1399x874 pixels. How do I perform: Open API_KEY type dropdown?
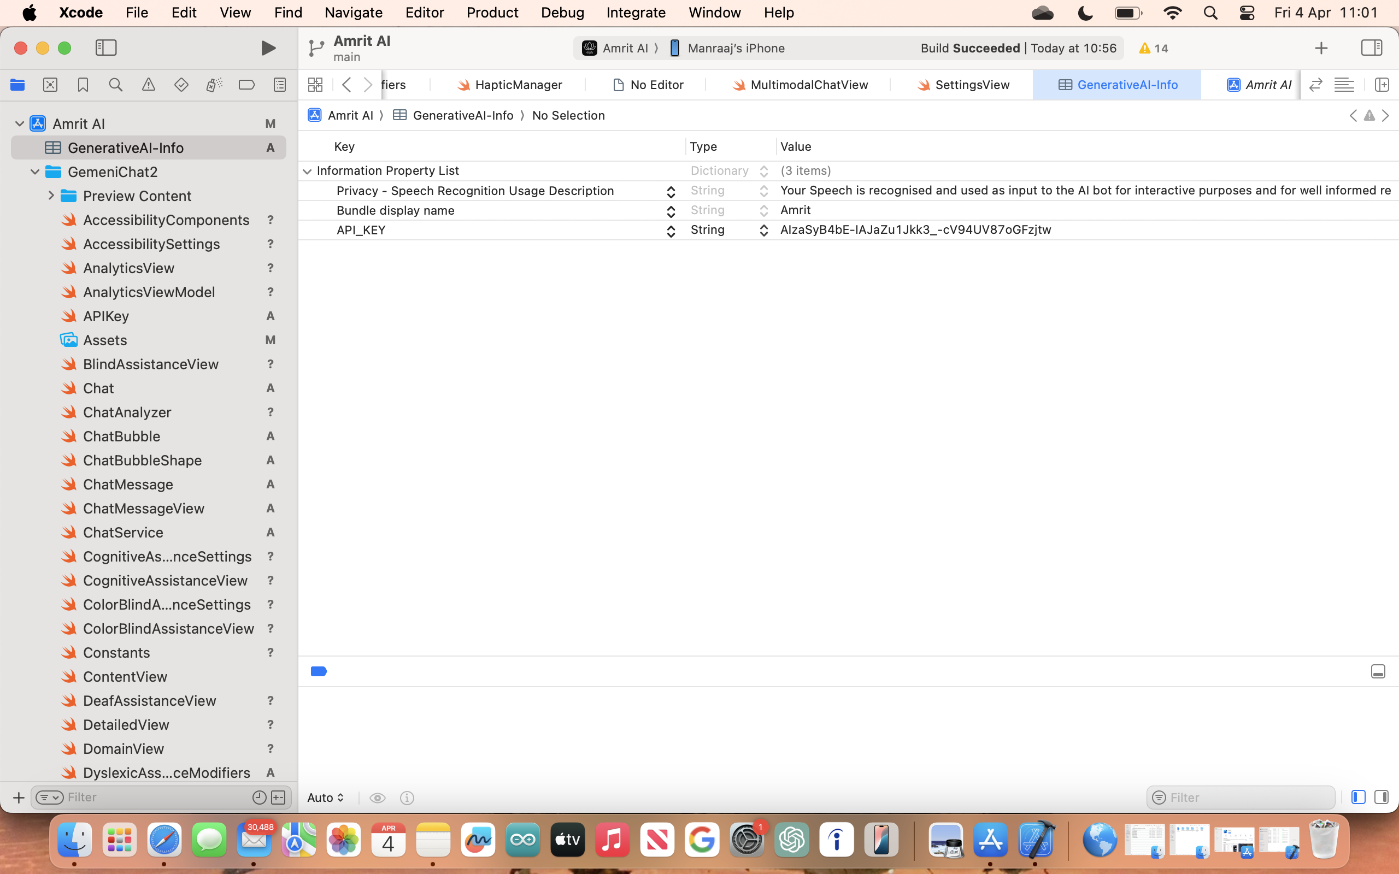coord(763,230)
